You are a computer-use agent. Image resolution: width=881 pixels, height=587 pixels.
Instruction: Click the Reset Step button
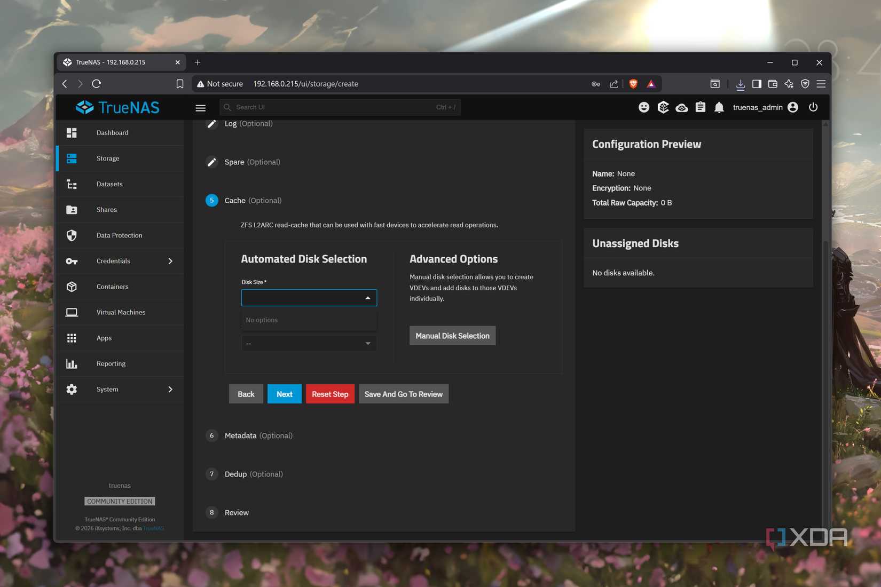pyautogui.click(x=330, y=394)
